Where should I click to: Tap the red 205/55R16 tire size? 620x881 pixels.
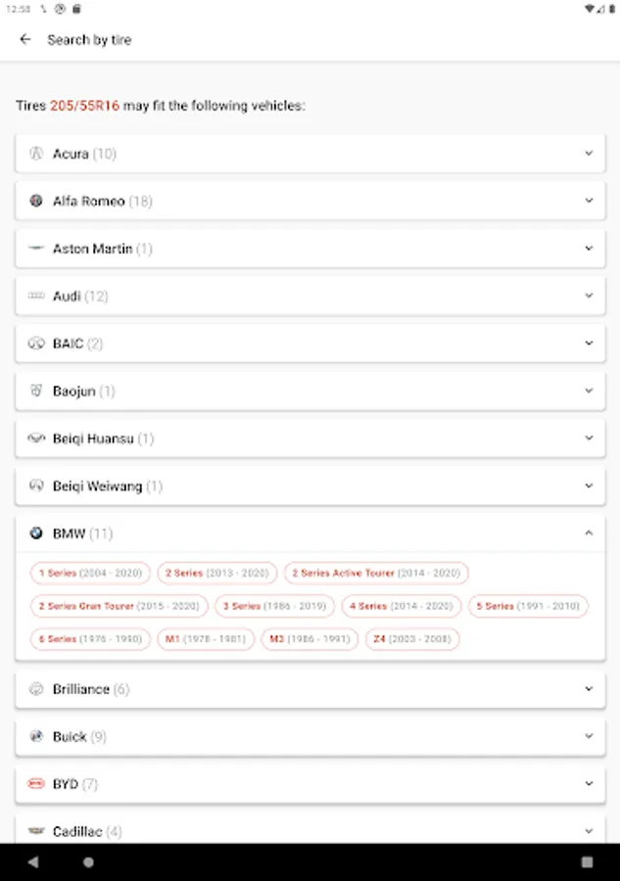84,106
